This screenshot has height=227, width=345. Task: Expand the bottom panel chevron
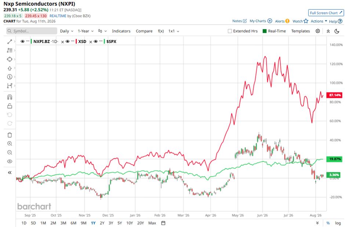click(317, 223)
